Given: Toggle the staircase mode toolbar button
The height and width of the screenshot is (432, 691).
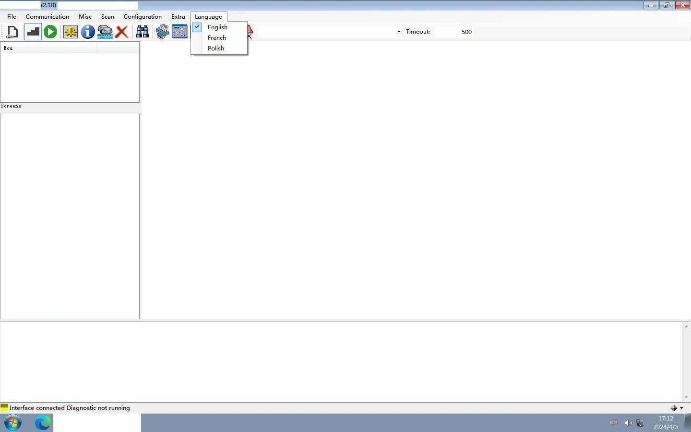Looking at the screenshot, I should point(33,32).
